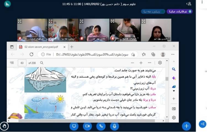Click the phone audio button
This screenshot has height=132, width=207.
pos(101,126)
